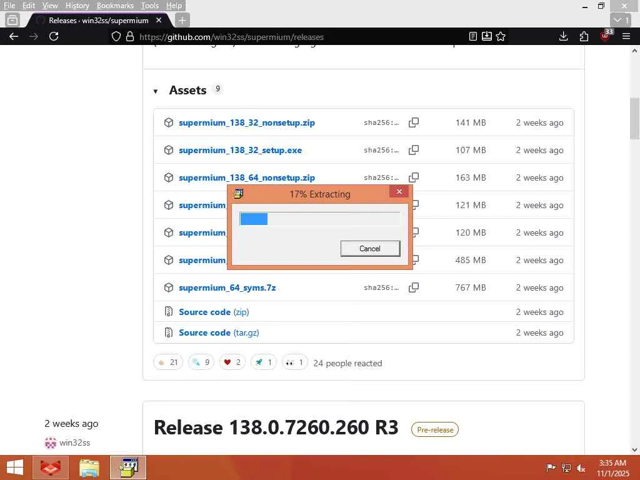Open the View menu
The width and height of the screenshot is (640, 480).
click(50, 6)
